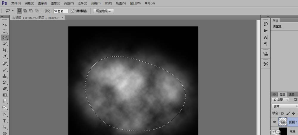Hide 图层 1 using eye icon
This screenshot has width=298, height=135.
(x=274, y=122)
